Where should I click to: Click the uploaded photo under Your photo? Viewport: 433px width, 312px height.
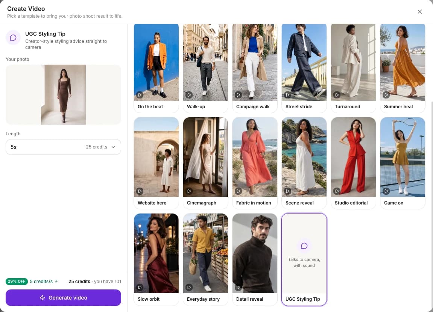tap(63, 95)
